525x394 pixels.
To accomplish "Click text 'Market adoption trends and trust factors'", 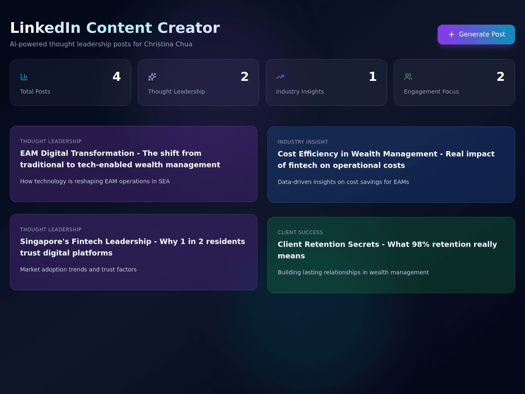I will (78, 270).
